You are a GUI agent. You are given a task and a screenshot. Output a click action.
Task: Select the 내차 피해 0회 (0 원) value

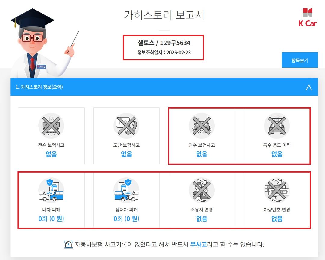tap(51, 219)
